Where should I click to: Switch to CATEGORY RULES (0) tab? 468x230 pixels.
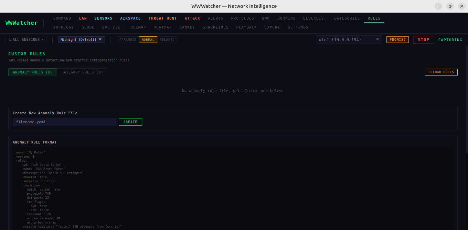coord(82,72)
